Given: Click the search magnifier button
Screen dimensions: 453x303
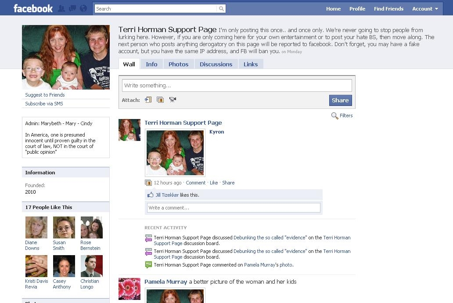Looking at the screenshot, I should pyautogui.click(x=221, y=9).
